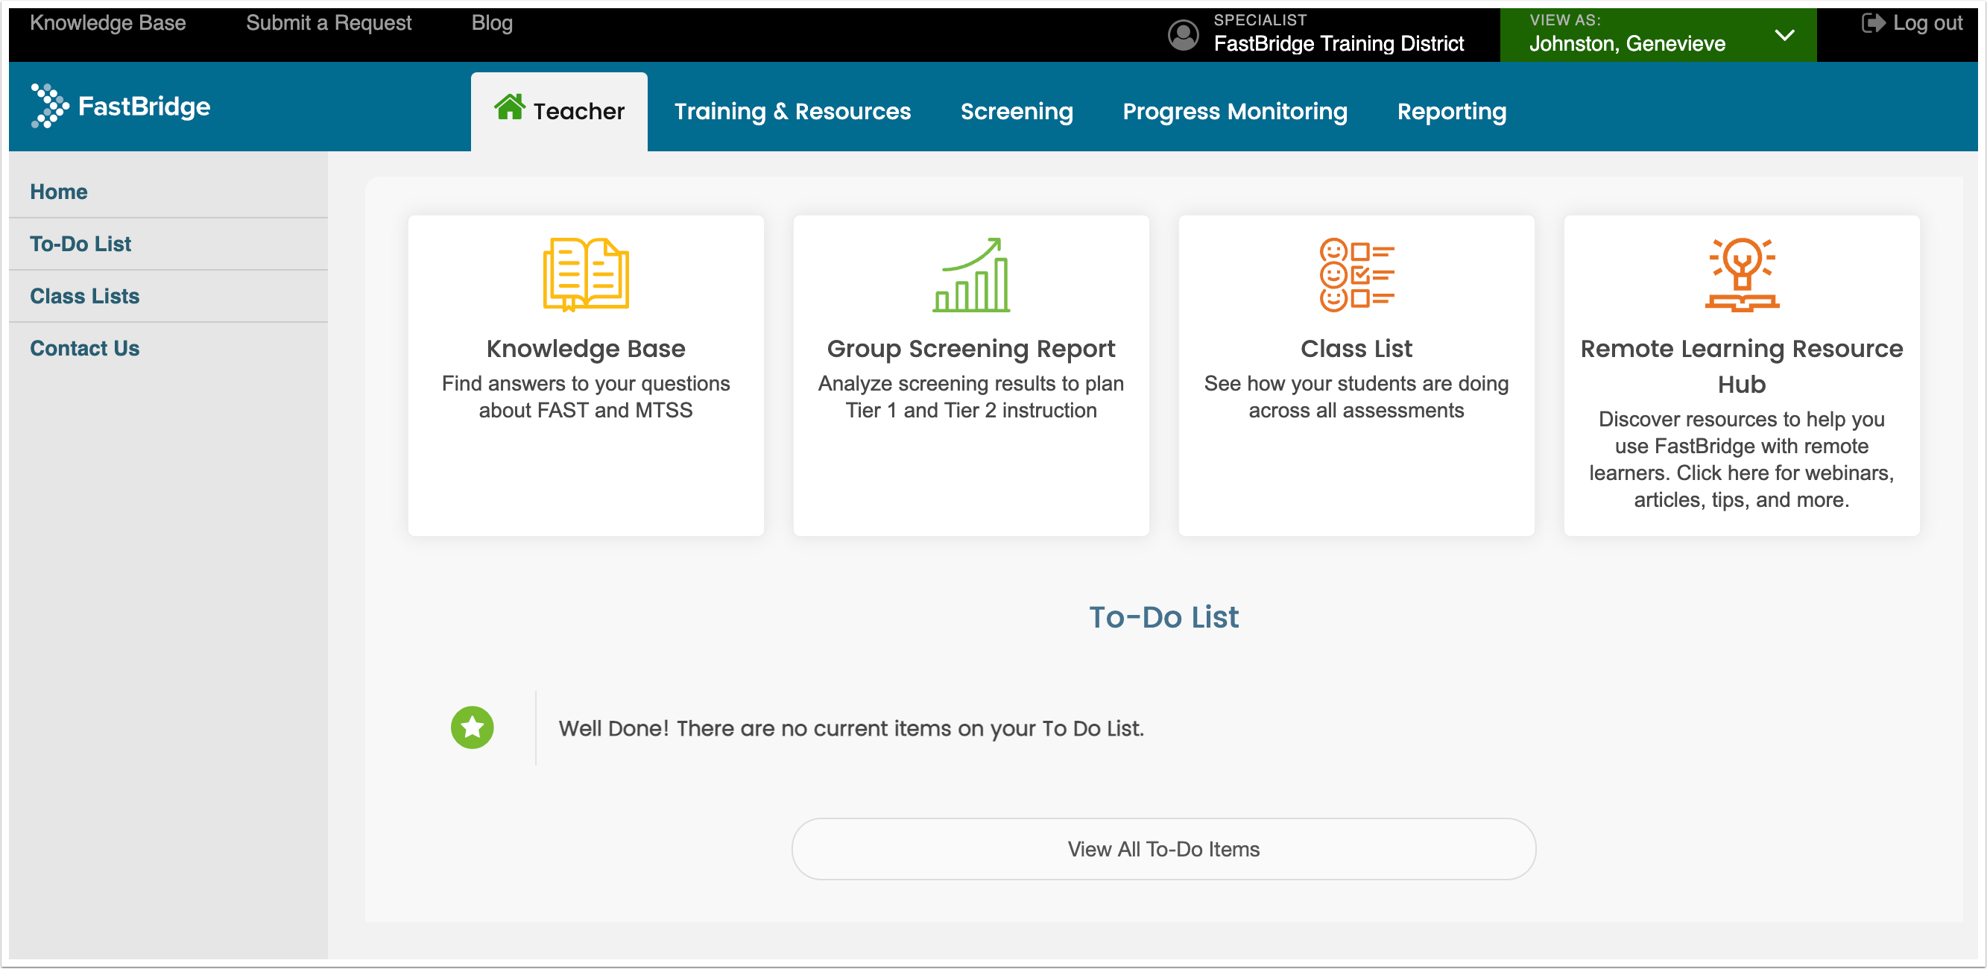
Task: Open the Class List card title
Action: [x=1356, y=348]
